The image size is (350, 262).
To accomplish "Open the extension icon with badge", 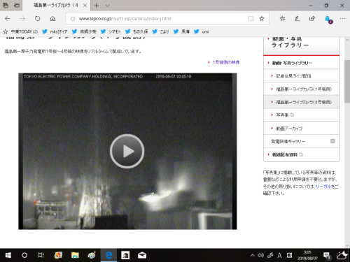I will tap(328, 20).
